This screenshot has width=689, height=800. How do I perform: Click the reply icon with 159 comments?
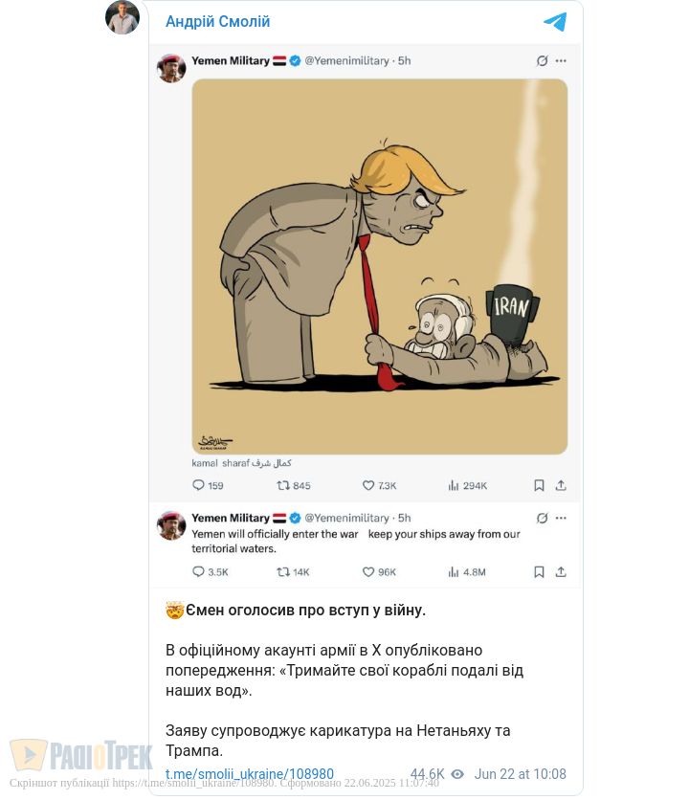[199, 485]
